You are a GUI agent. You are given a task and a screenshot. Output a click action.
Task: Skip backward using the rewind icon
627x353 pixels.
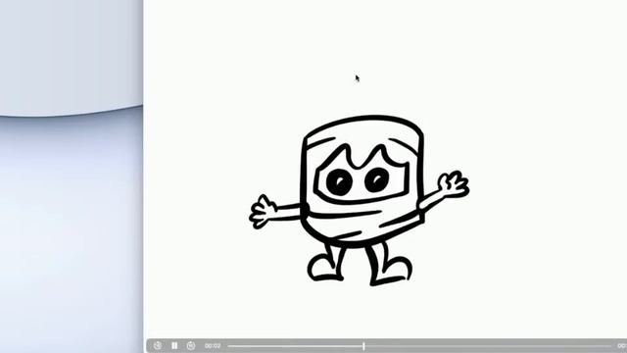[x=158, y=345]
